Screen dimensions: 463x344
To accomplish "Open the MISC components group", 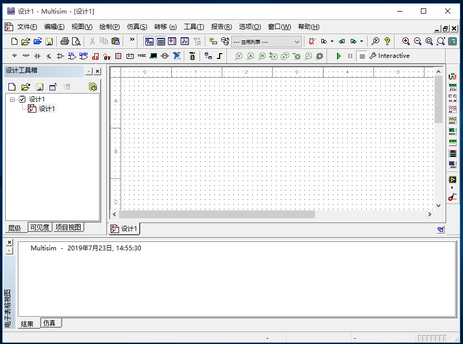I will [x=142, y=56].
